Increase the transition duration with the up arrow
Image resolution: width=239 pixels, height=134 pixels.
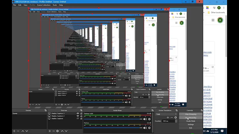[x=176, y=120]
